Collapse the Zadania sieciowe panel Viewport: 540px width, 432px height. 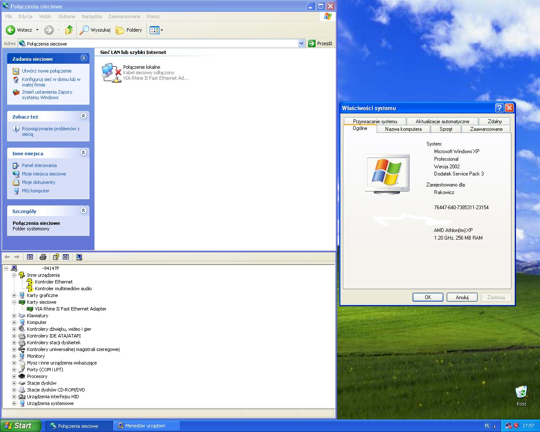(x=84, y=58)
